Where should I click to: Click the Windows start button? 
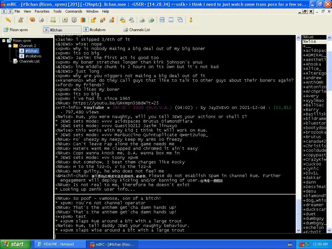click(15, 244)
